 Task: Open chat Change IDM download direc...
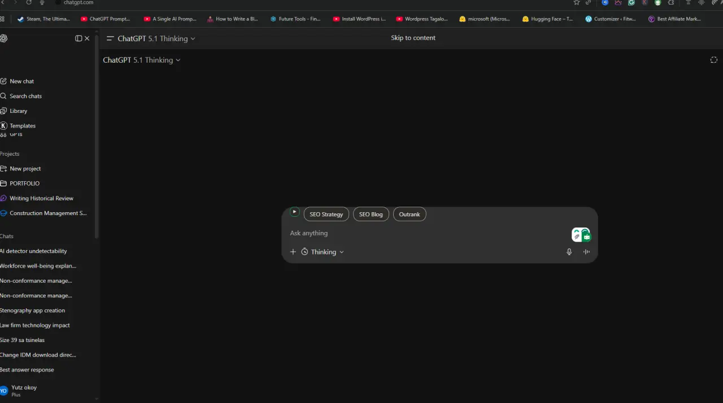coord(38,355)
